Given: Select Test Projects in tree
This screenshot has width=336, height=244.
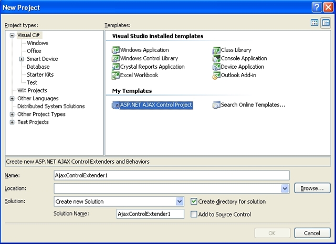Looking at the screenshot, I should tap(33, 122).
